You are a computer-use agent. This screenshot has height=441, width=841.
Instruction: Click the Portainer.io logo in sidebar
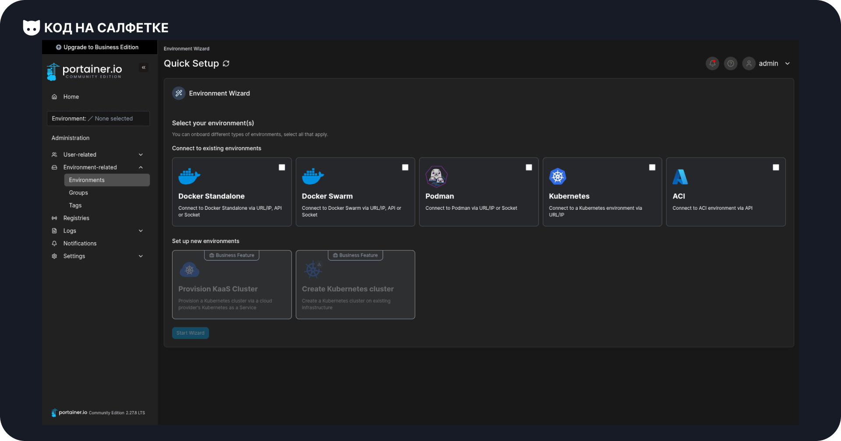tap(84, 71)
